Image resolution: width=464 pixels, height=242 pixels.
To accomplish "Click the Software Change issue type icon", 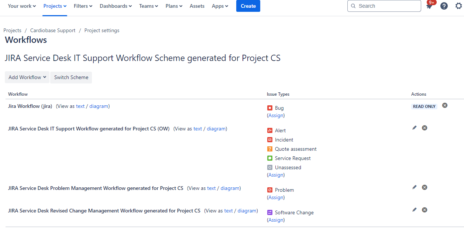I will click(x=270, y=212).
